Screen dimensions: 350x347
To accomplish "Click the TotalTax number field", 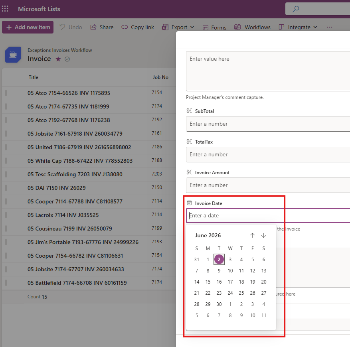I will pos(268,154).
